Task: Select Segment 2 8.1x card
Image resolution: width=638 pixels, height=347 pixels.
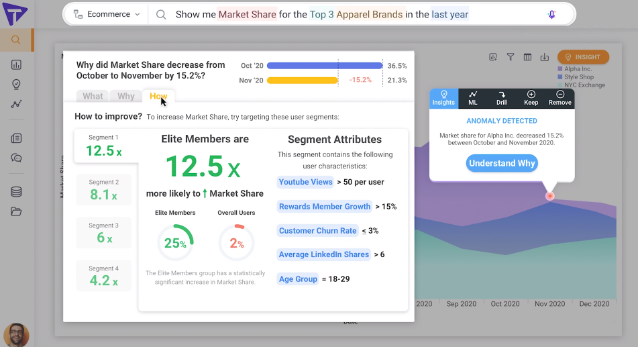Action: [x=104, y=190]
